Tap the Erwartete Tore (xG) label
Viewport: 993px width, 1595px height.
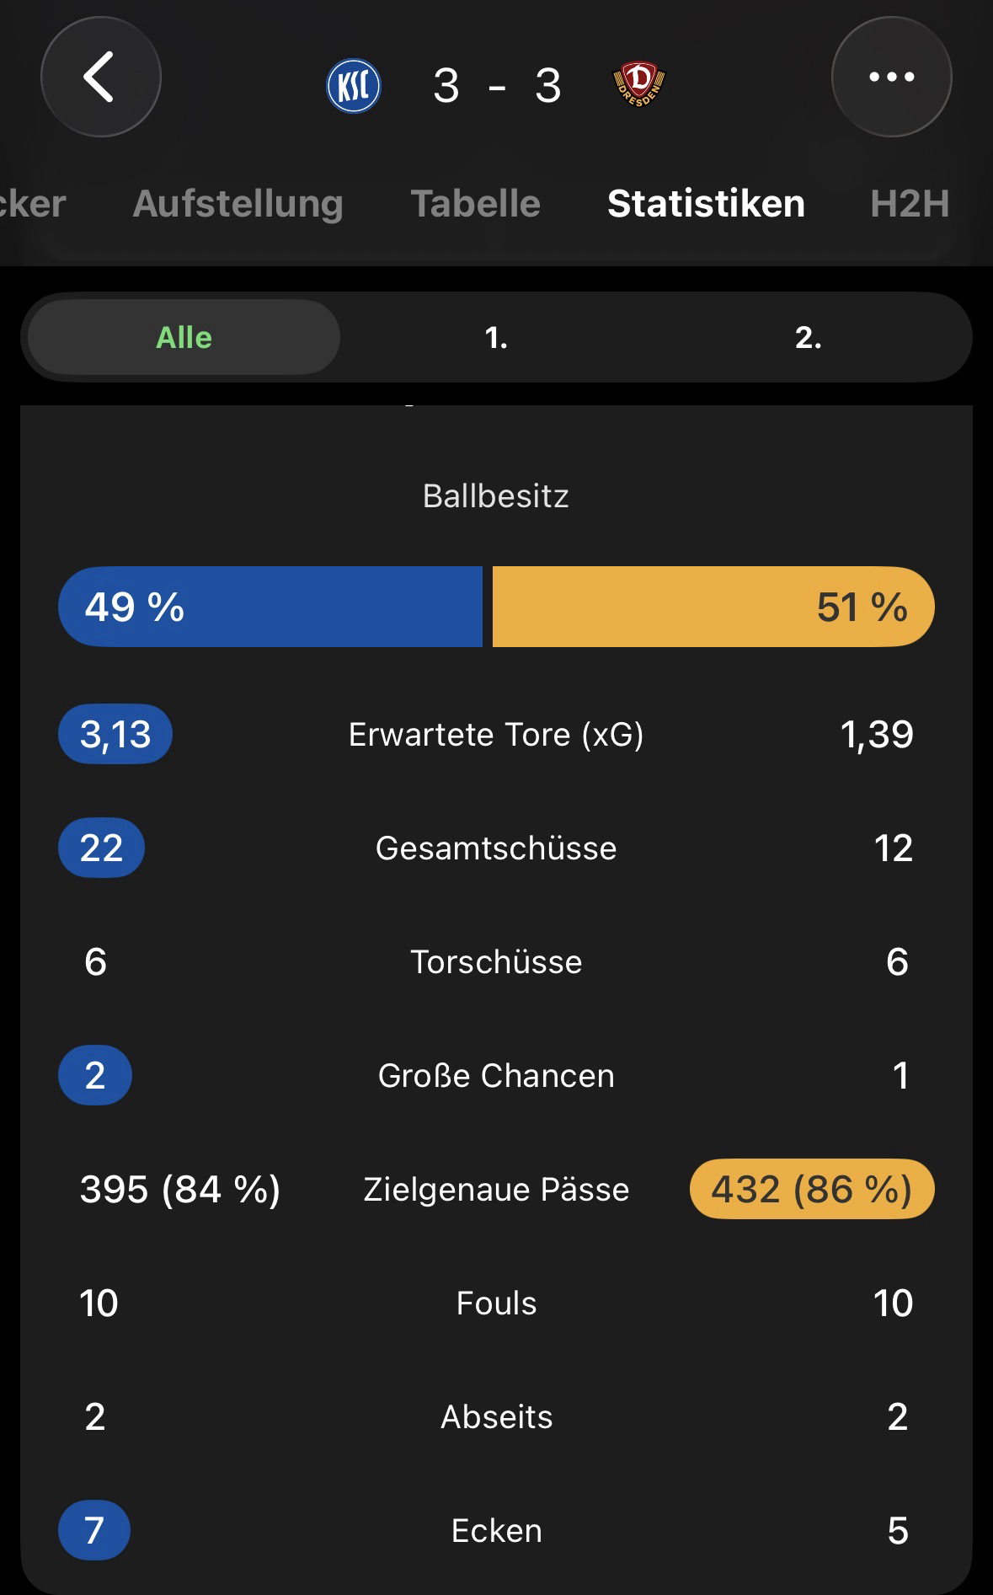point(496,735)
